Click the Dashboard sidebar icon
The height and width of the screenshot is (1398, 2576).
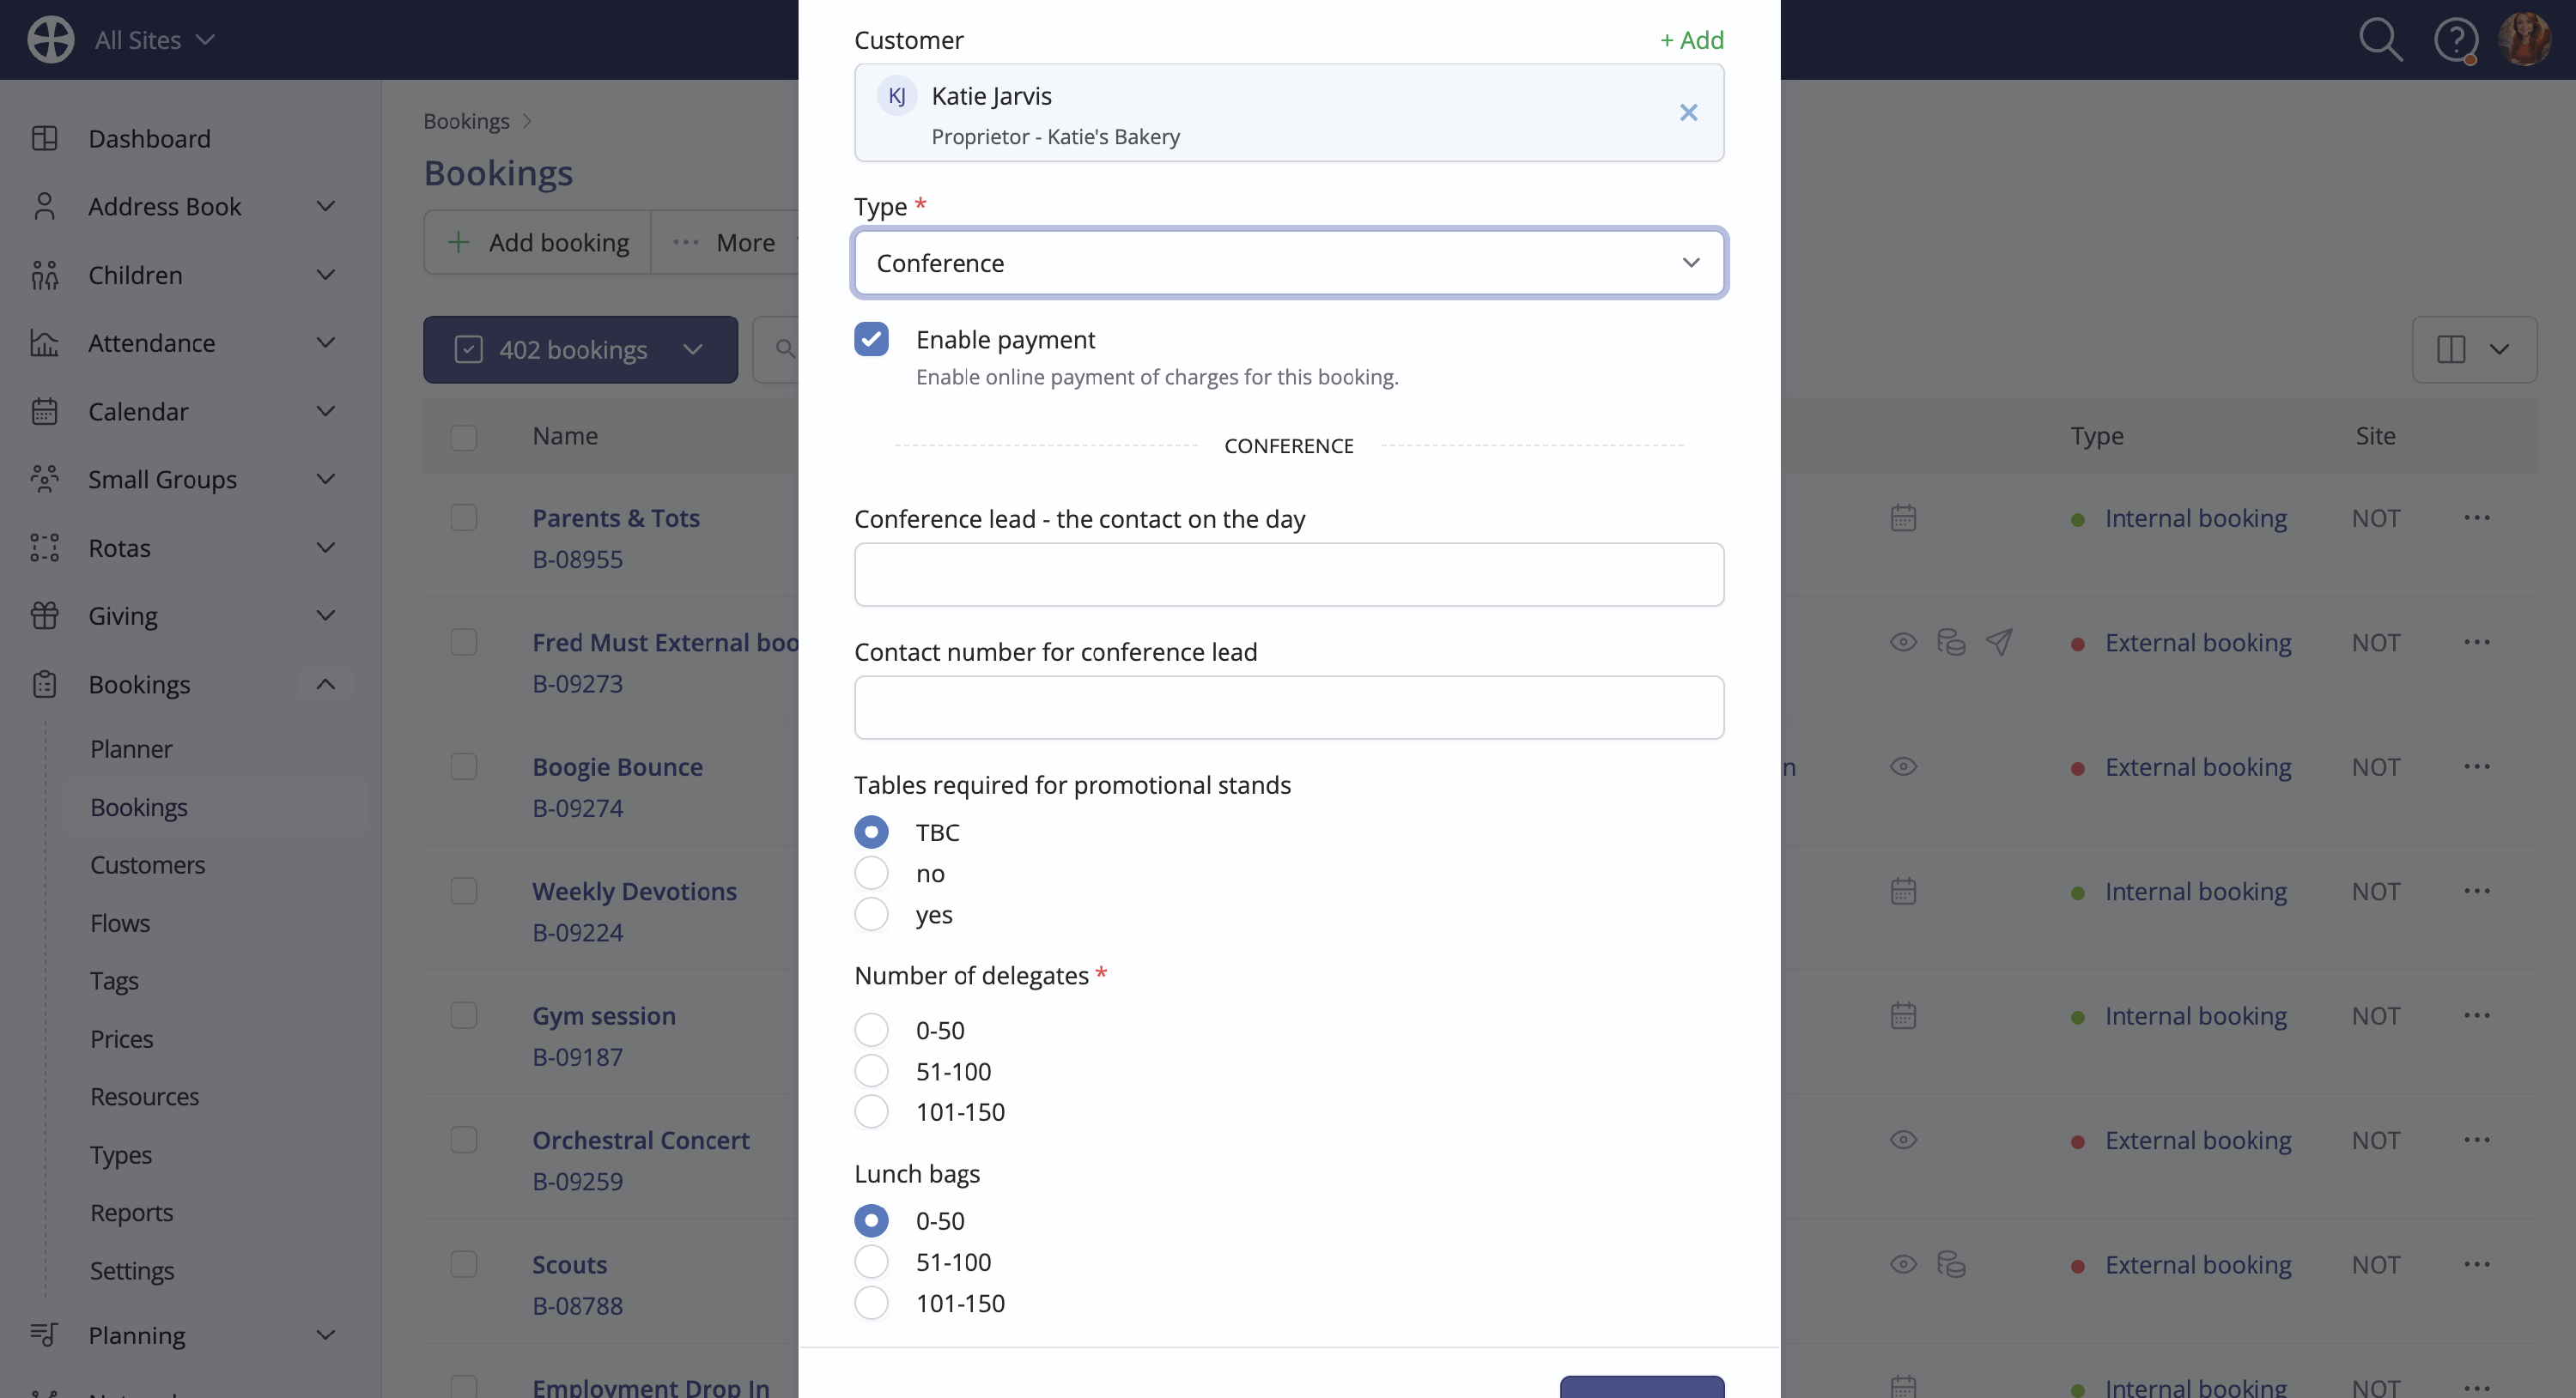(45, 138)
